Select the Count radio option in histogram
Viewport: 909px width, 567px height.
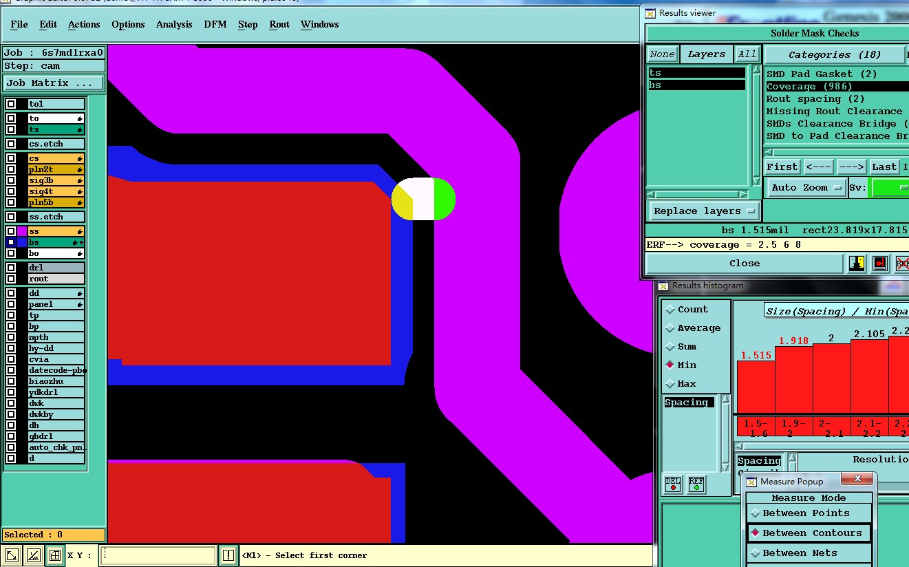670,310
